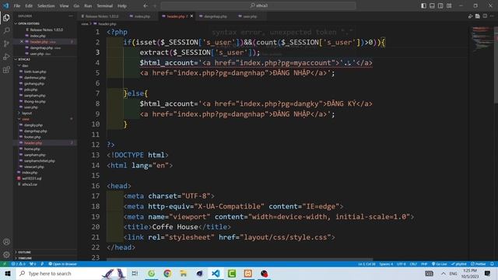Open the File menu
Image resolution: width=498 pixels, height=280 pixels.
(x=17, y=5)
